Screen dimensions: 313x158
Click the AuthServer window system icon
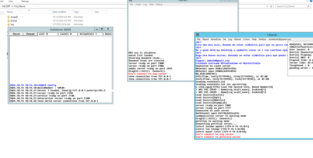(11, 29)
